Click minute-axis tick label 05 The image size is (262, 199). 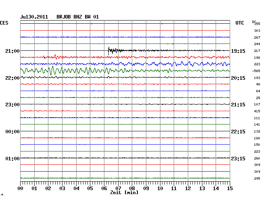(90, 189)
